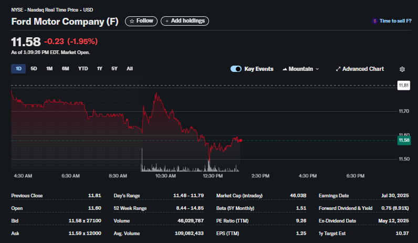418x243 pixels.
Task: Click Ex-Dividend Date value May 12, 2025
Action: coord(393,220)
